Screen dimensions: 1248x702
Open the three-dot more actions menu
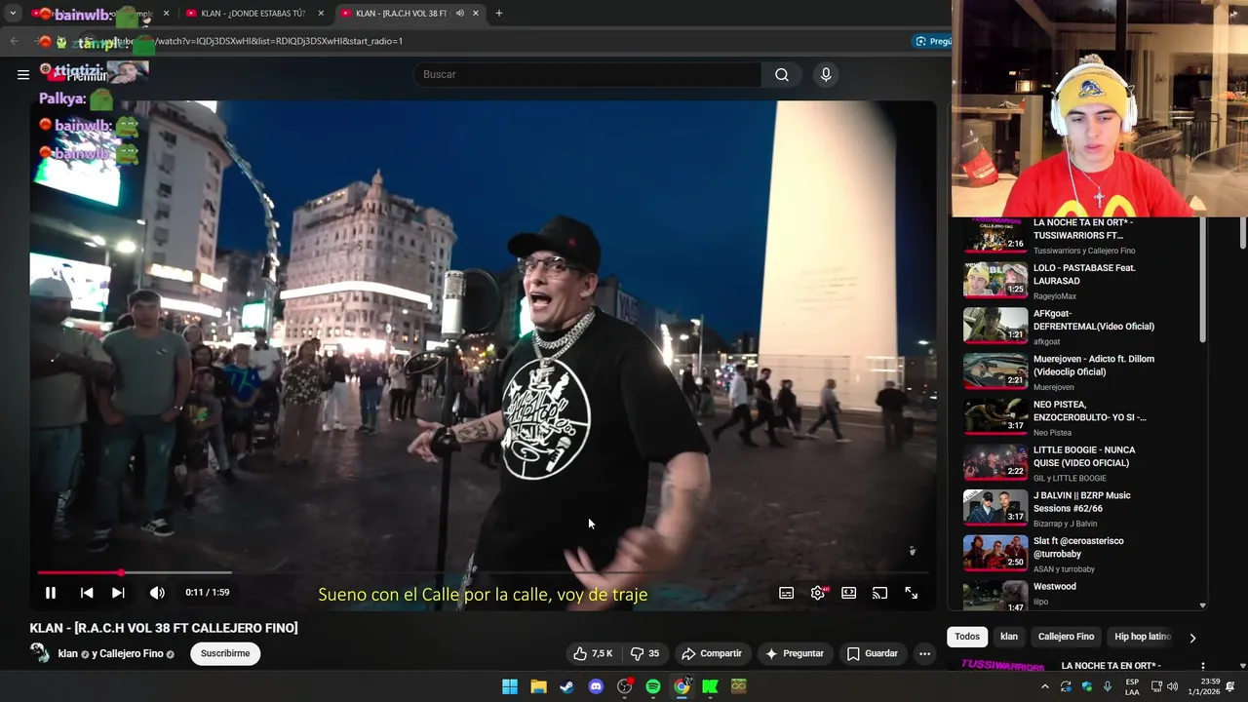click(x=924, y=653)
